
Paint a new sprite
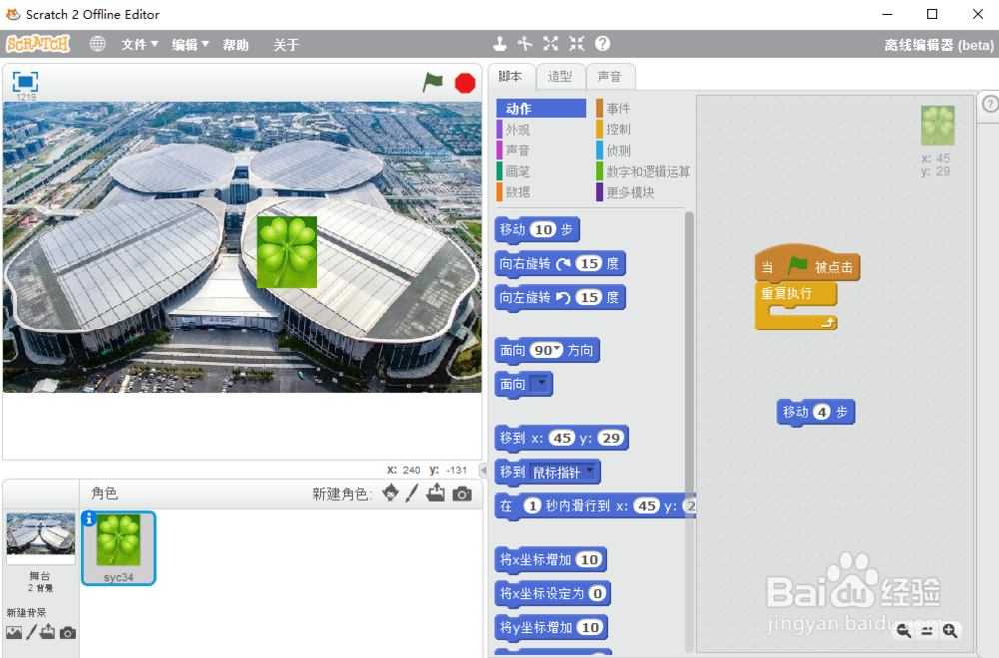(x=412, y=493)
